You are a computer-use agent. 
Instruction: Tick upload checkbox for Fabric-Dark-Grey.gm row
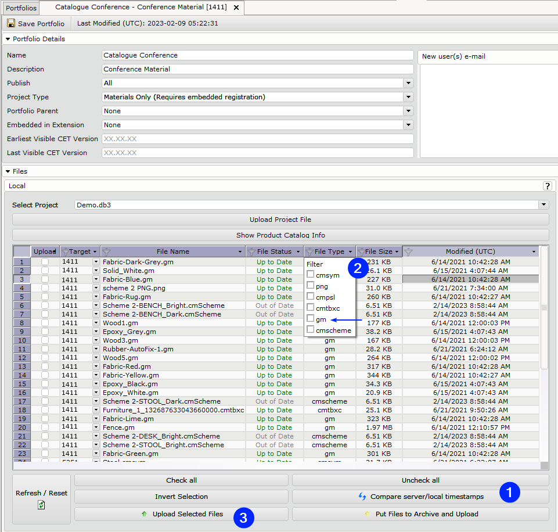45,262
